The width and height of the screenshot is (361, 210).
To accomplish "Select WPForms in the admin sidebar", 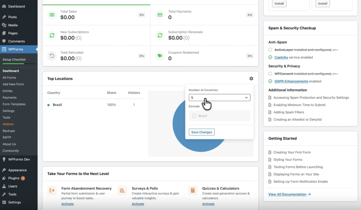I will [x=19, y=49].
